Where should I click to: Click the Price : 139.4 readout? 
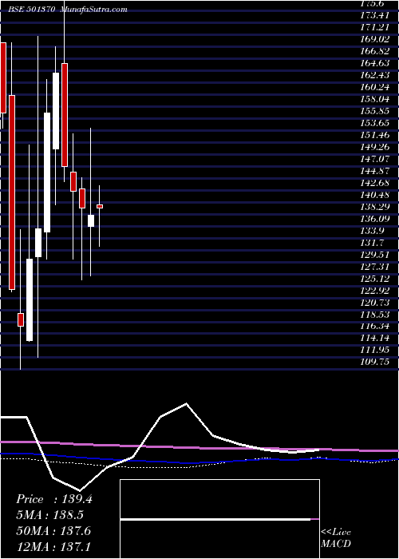click(54, 499)
